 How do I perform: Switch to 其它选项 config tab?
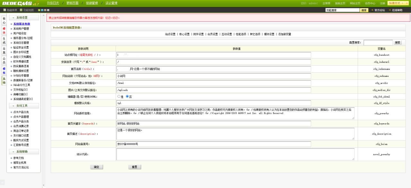pos(255,34)
